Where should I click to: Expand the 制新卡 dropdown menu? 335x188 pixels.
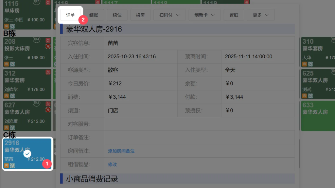204,15
